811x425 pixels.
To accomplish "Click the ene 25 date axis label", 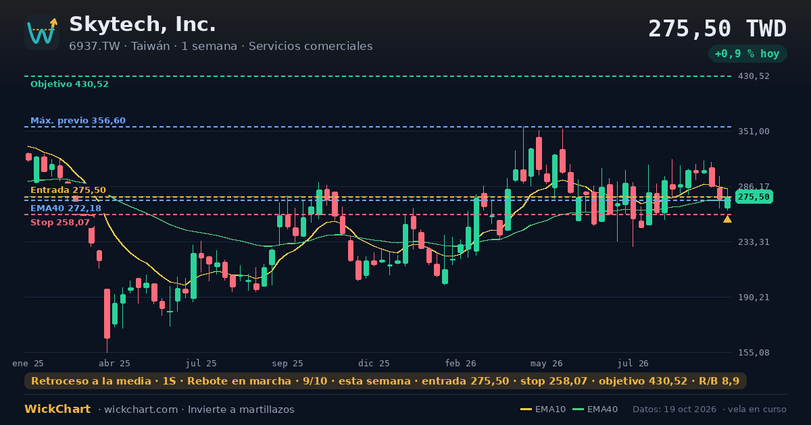I will 28,363.
